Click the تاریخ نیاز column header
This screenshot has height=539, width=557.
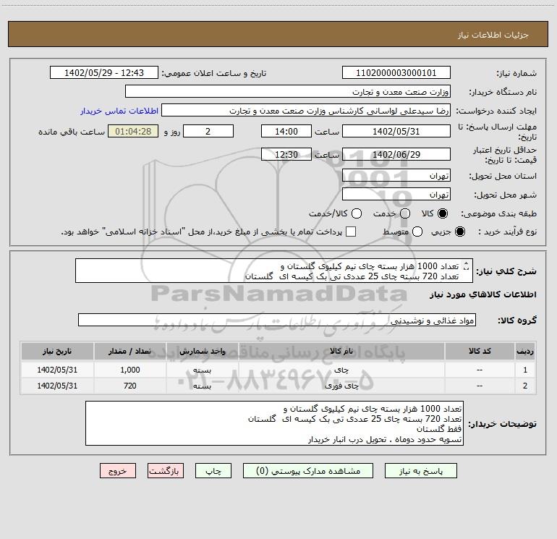(57, 351)
